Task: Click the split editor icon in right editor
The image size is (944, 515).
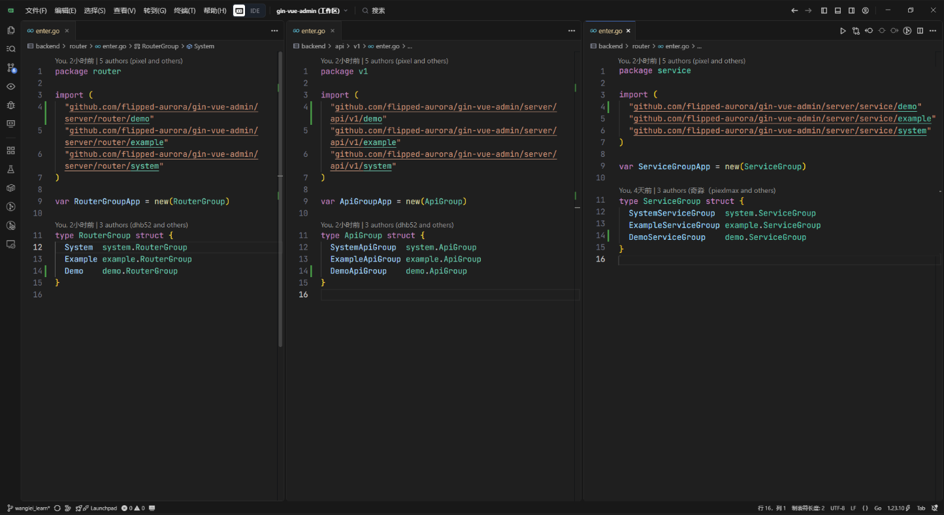Action: click(920, 31)
